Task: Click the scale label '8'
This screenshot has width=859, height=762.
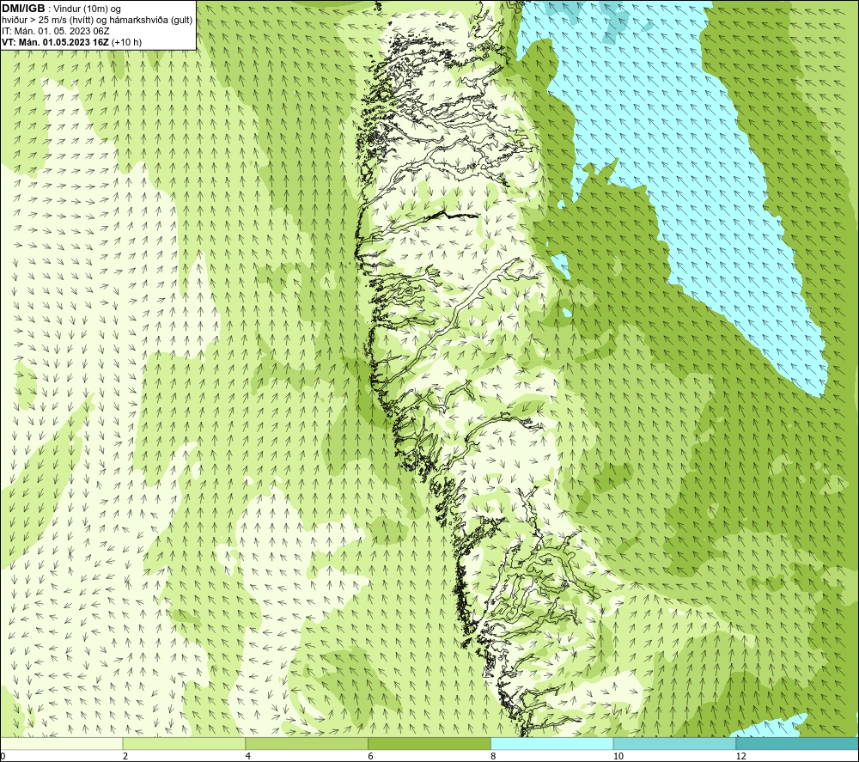Action: tap(494, 756)
